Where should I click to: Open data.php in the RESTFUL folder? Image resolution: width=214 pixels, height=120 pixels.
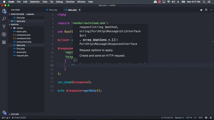tap(21, 45)
